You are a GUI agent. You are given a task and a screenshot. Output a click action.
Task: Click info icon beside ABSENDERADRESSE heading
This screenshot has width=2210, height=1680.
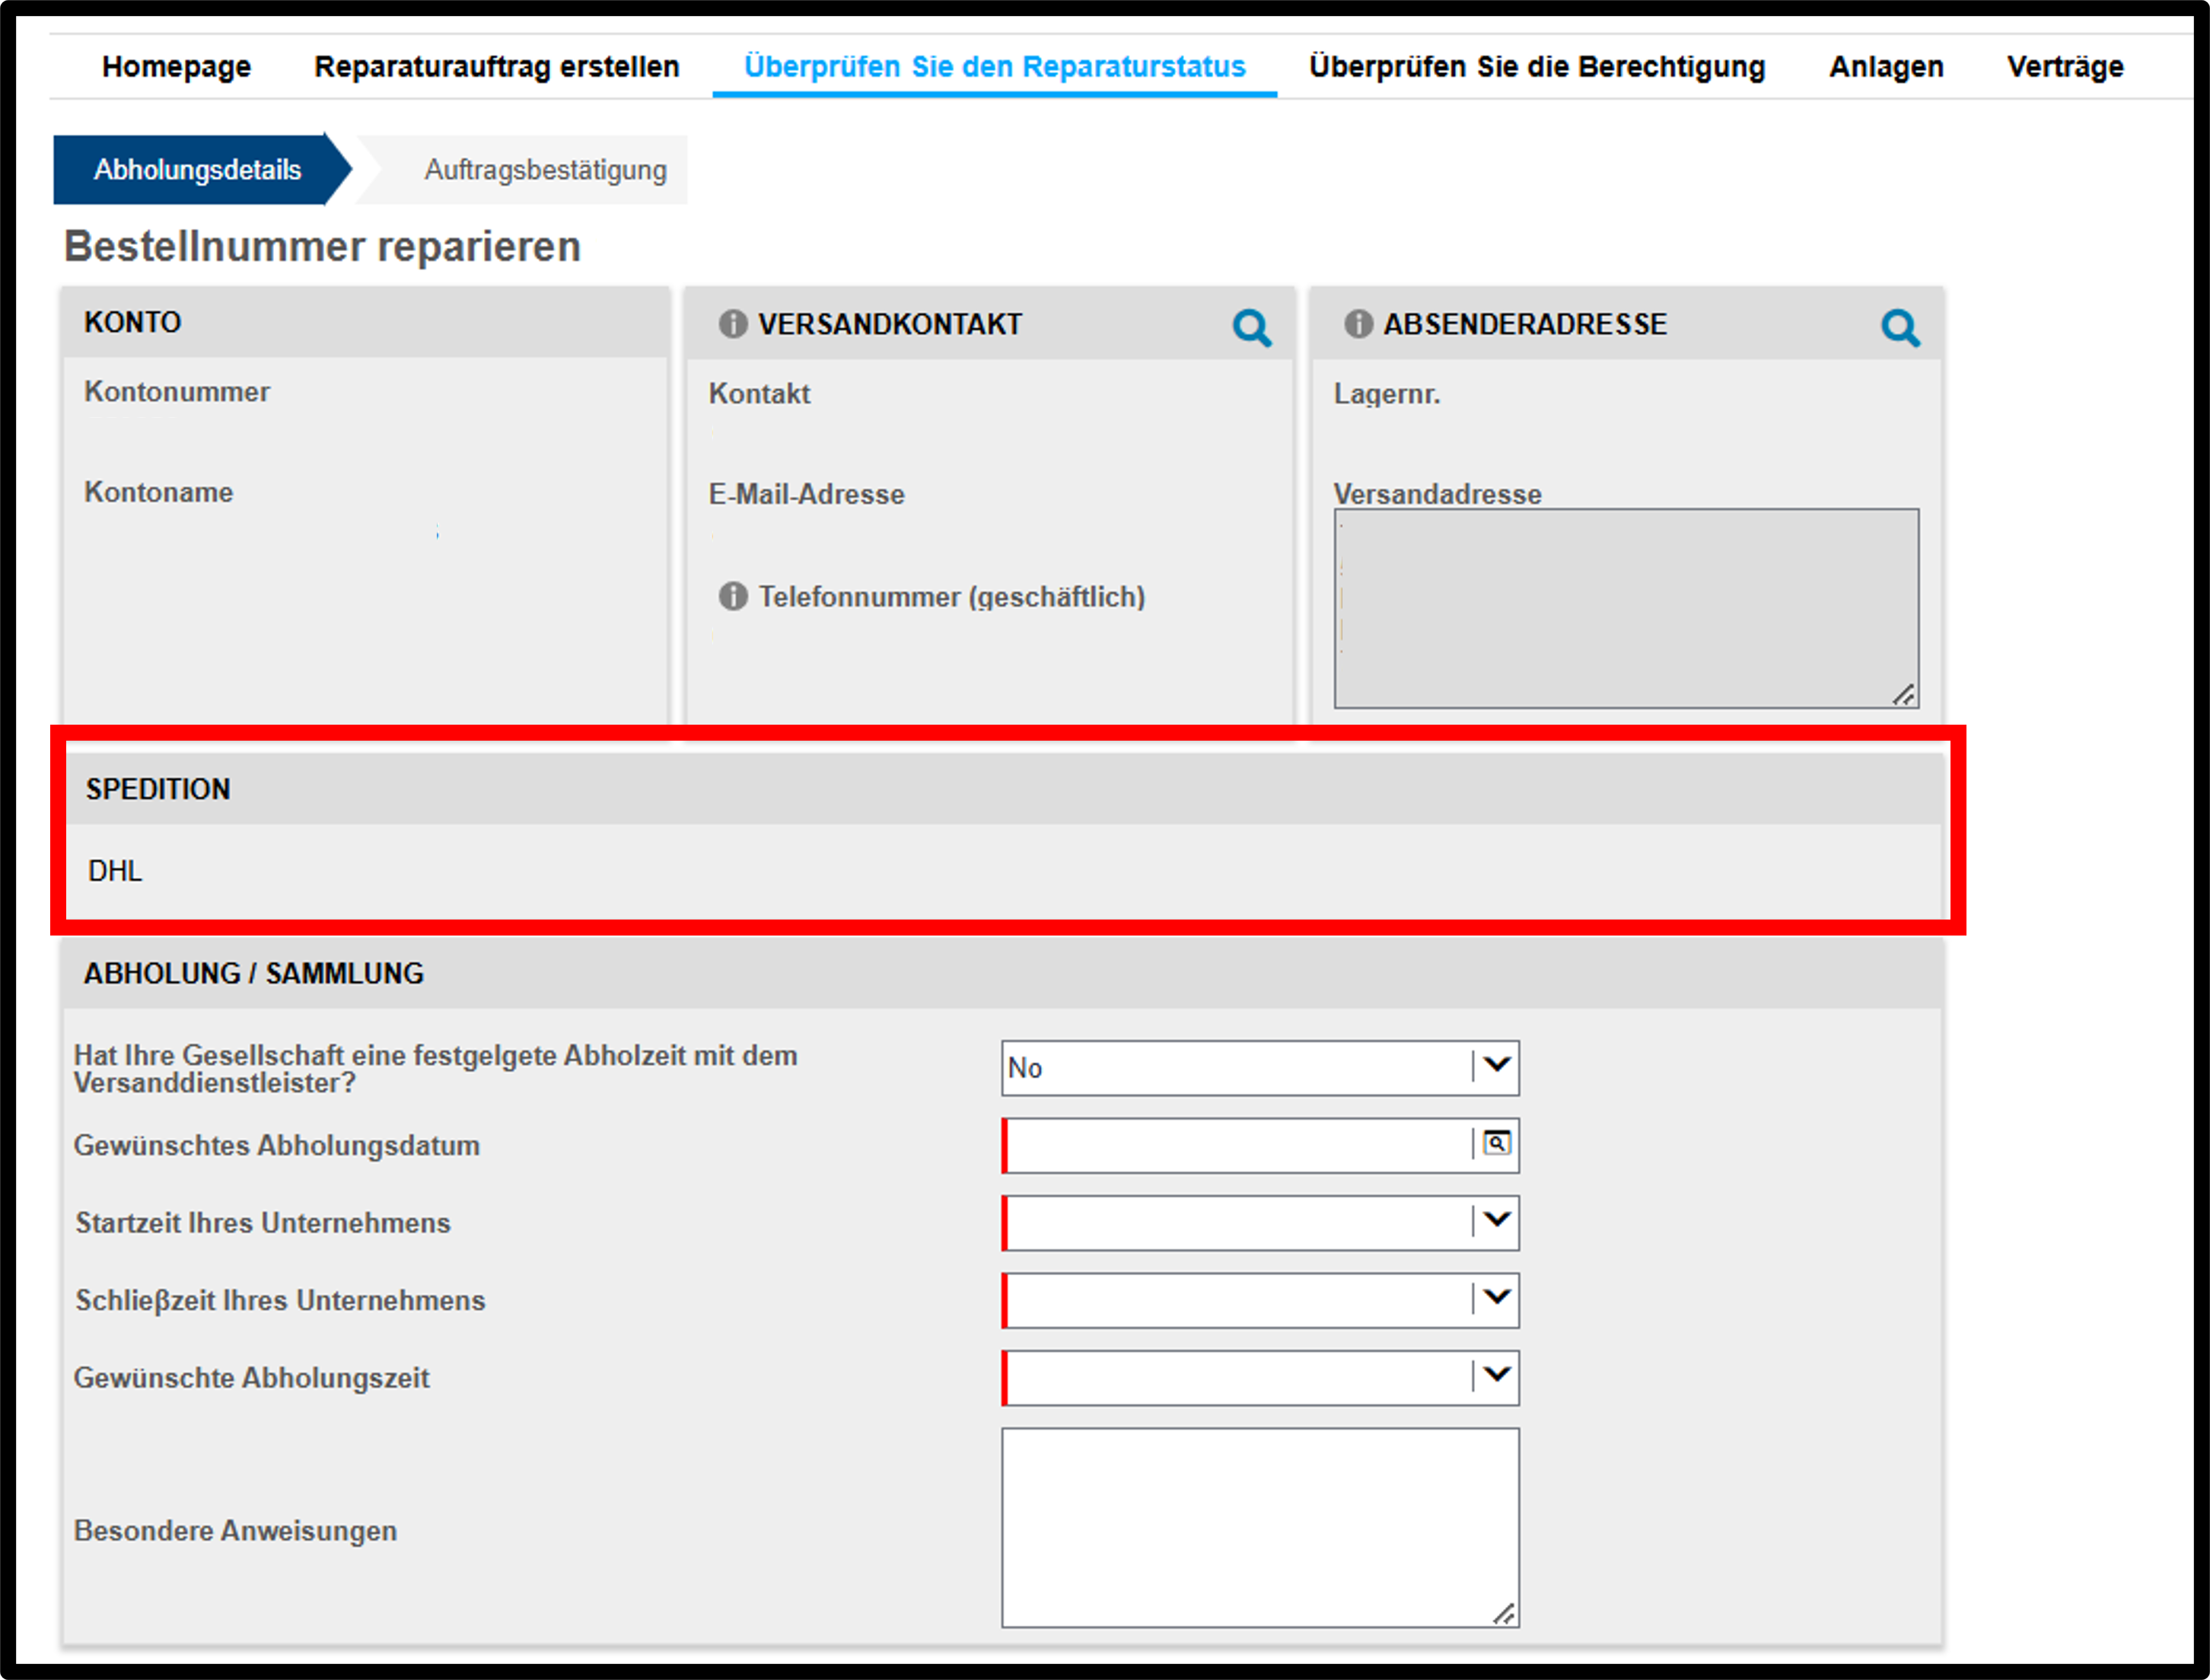click(1358, 324)
